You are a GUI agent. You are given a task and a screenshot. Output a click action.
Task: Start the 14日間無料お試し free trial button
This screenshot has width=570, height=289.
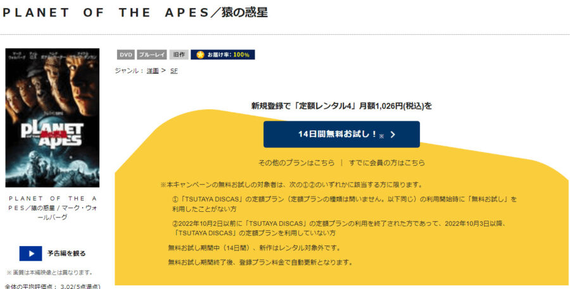[341, 134]
